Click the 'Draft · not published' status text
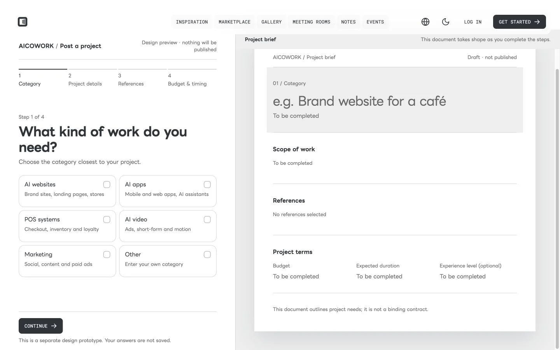Image resolution: width=560 pixels, height=350 pixels. pos(492,57)
